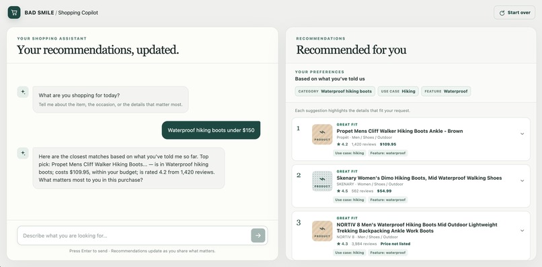The height and width of the screenshot is (267, 542).
Task: Click the 4.5 star rating
Action: [x=342, y=191]
